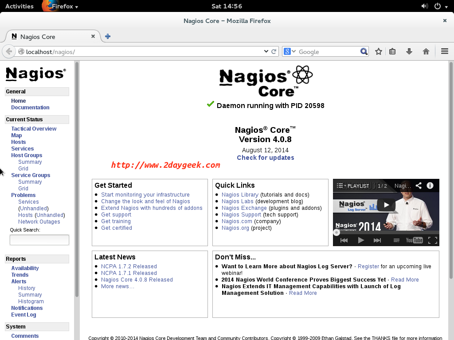Open NCPA 1.7.2 Released news
This screenshot has height=340, width=454.
(x=129, y=266)
